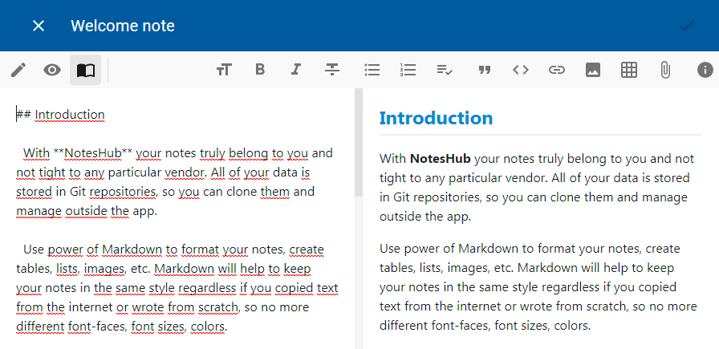
Task: Click '**NotesHub**' text in the editor
Action: tap(93, 152)
